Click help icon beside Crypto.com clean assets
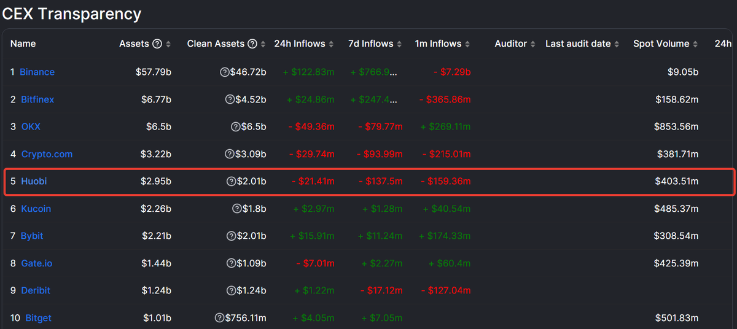Image resolution: width=737 pixels, height=329 pixels. pyautogui.click(x=230, y=154)
